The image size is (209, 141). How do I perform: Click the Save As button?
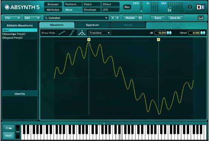point(175,18)
